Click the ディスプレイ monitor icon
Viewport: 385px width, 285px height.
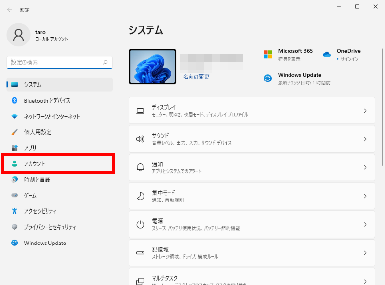140,111
